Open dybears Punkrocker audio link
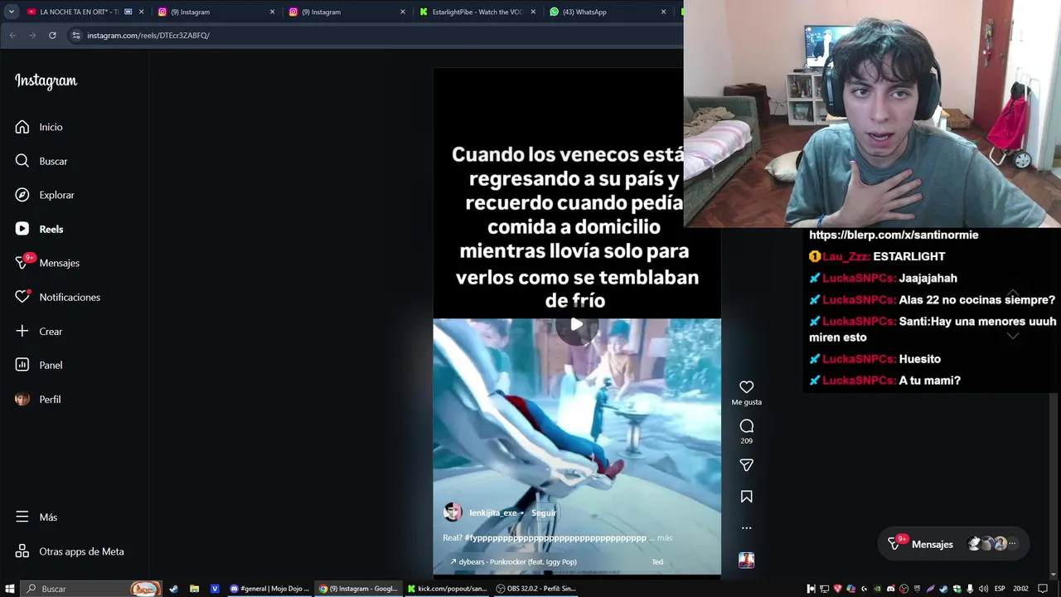The height and width of the screenshot is (597, 1061). 513,561
